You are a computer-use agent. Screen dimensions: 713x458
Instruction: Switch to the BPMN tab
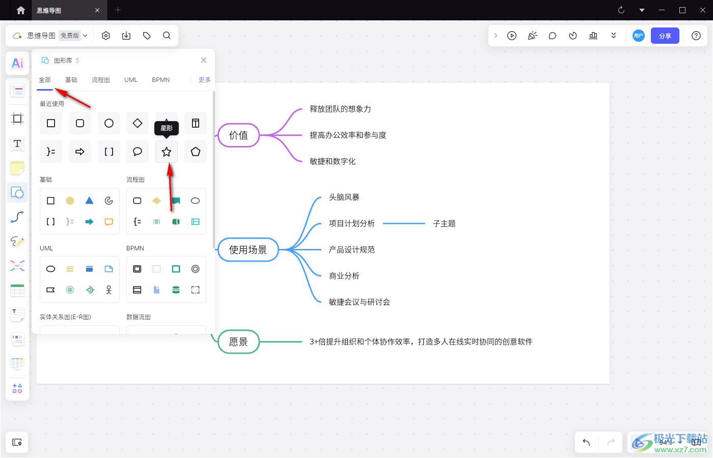(x=161, y=80)
